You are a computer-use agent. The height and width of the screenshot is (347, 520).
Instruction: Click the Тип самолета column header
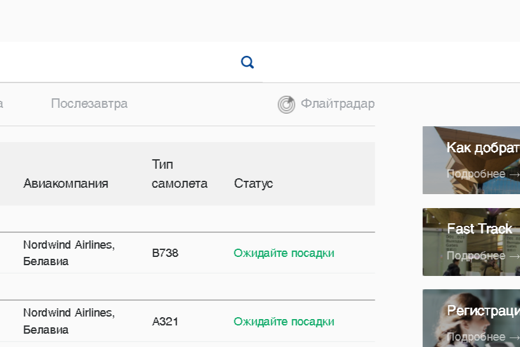tap(179, 174)
